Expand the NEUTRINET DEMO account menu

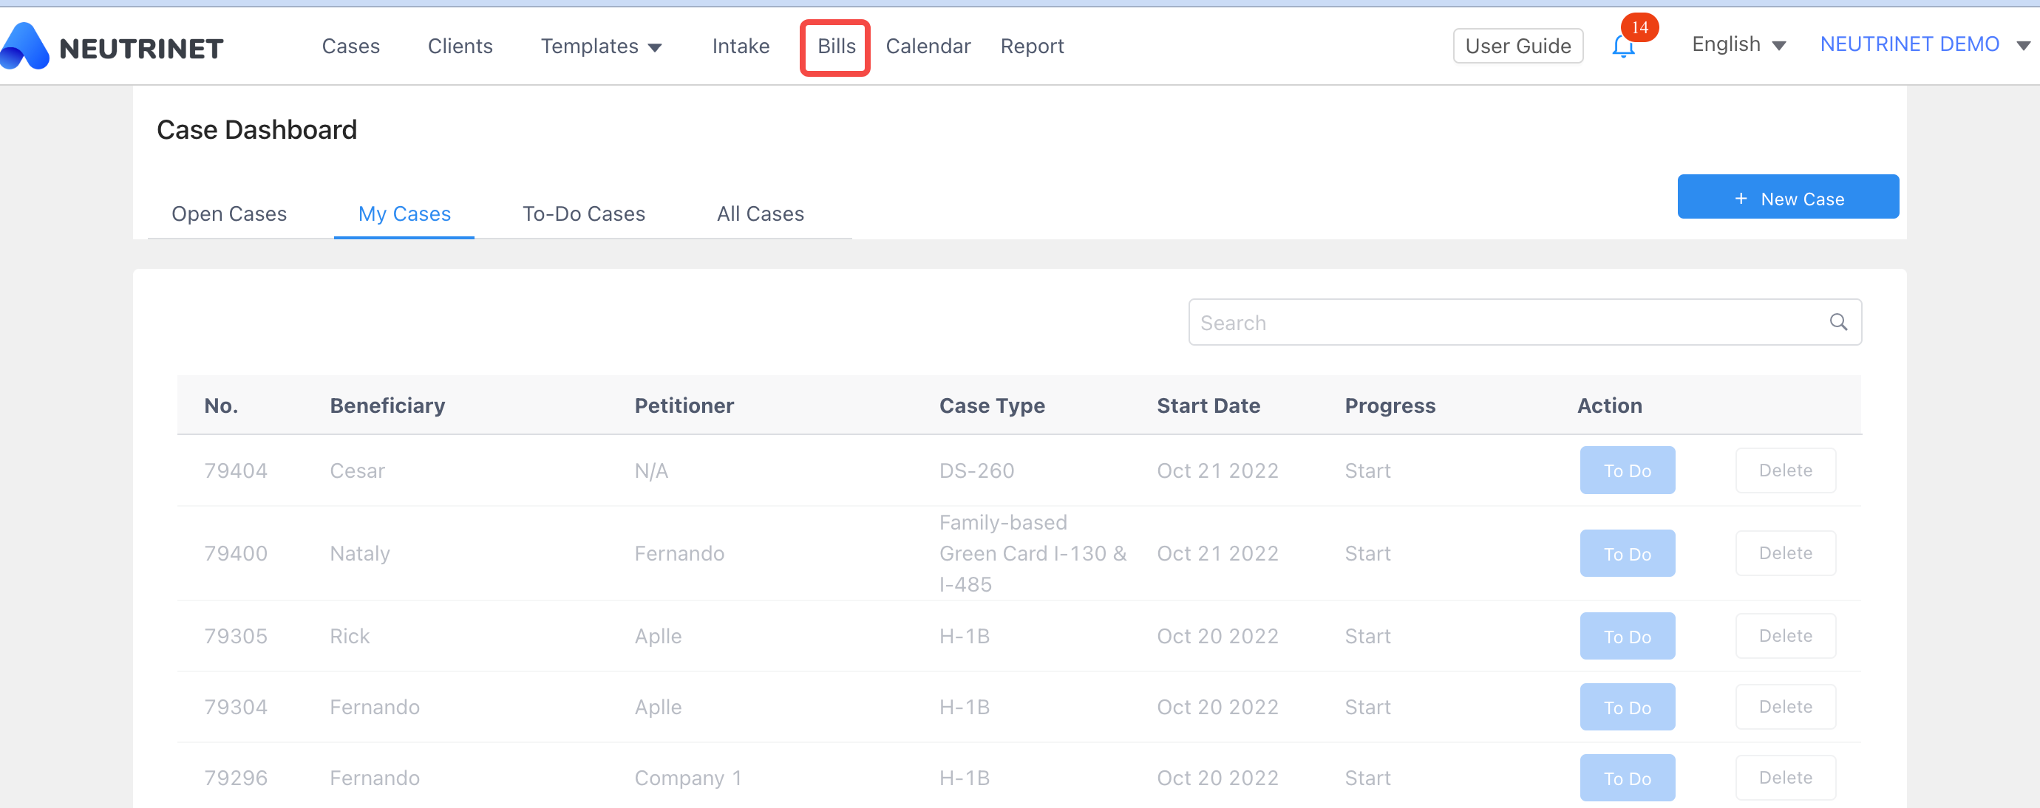click(1925, 44)
